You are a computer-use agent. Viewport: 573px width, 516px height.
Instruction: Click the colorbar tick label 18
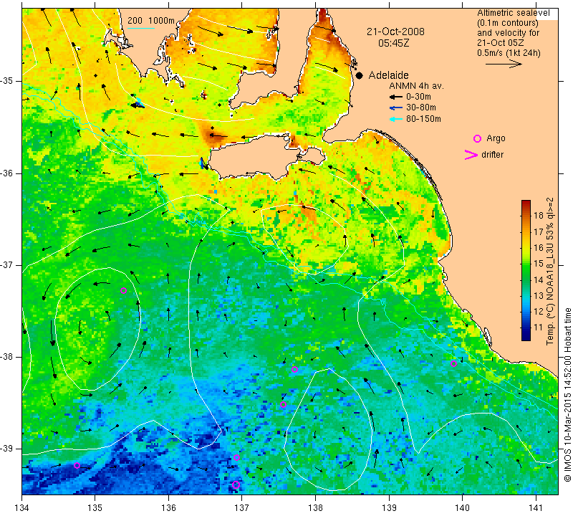539,216
